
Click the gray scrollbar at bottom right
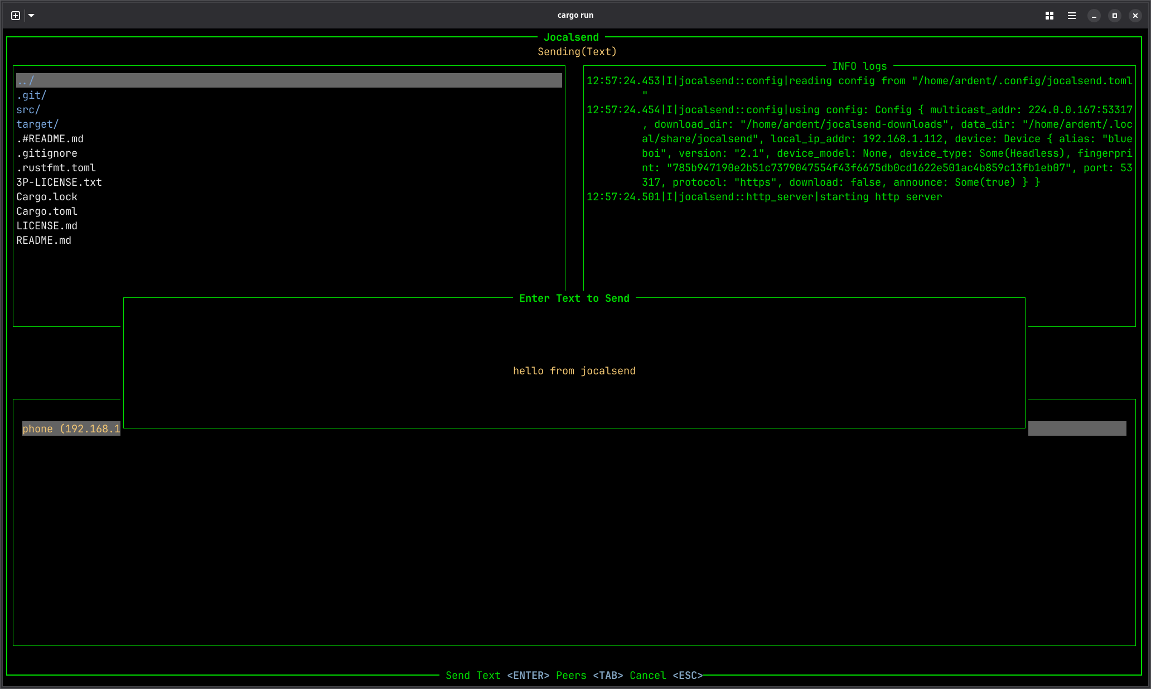(1077, 428)
